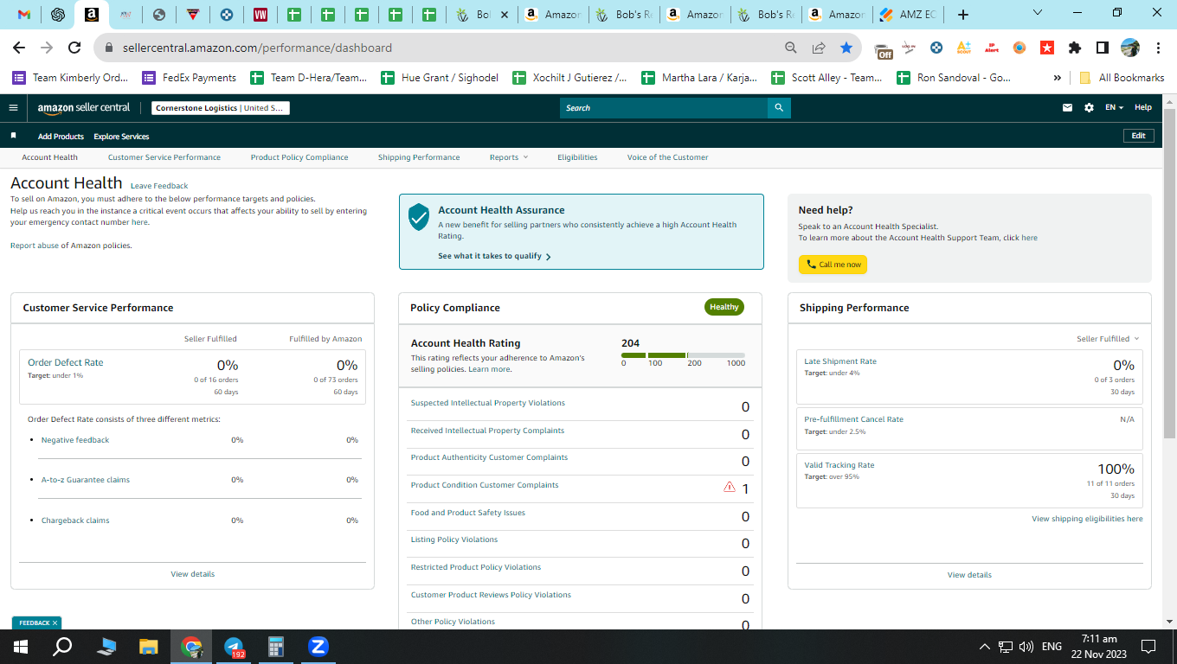Switch to the AMZ EC browser tab

tap(909, 15)
